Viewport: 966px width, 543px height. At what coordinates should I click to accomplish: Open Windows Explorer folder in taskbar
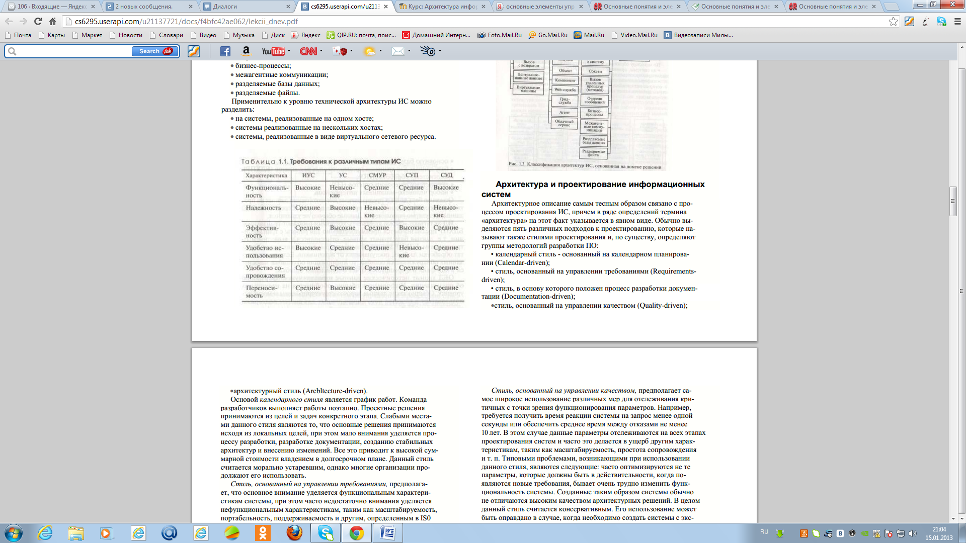(x=76, y=533)
